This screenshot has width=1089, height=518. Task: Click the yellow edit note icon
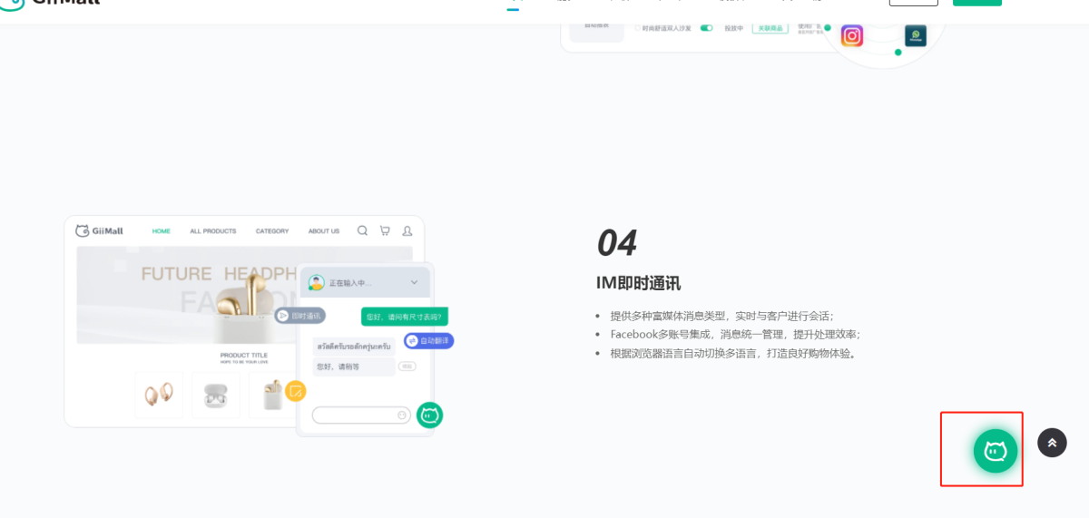pyautogui.click(x=295, y=391)
